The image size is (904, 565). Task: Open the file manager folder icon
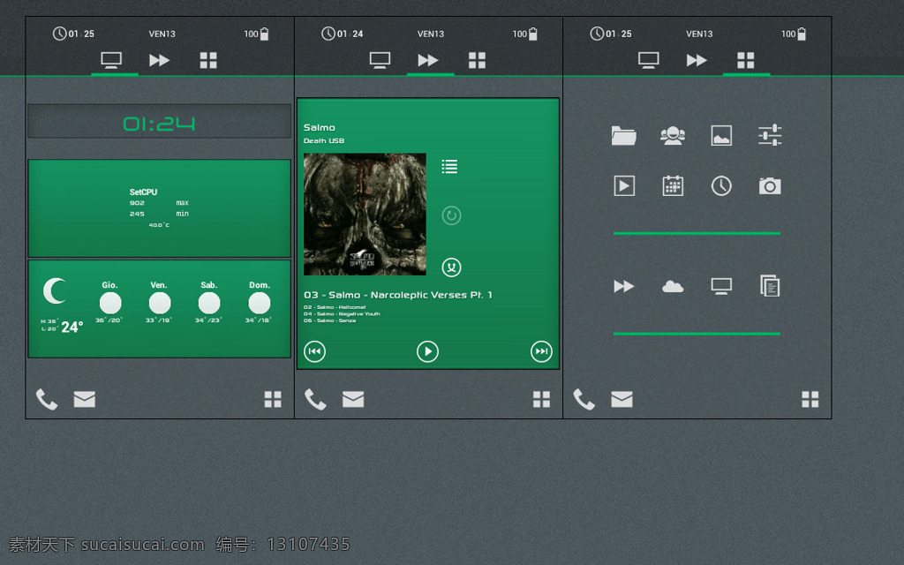[x=624, y=135]
